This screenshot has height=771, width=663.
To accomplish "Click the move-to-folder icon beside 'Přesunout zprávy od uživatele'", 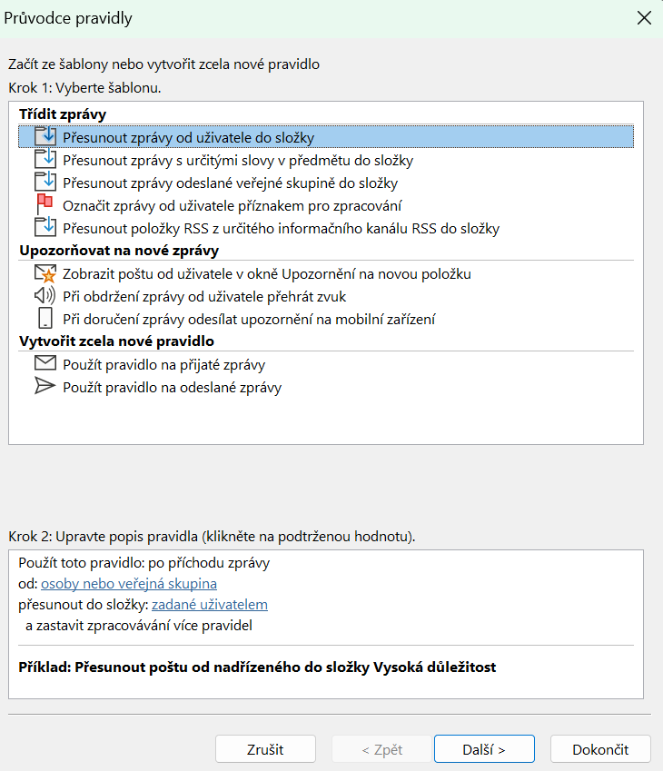I will pyautogui.click(x=45, y=137).
